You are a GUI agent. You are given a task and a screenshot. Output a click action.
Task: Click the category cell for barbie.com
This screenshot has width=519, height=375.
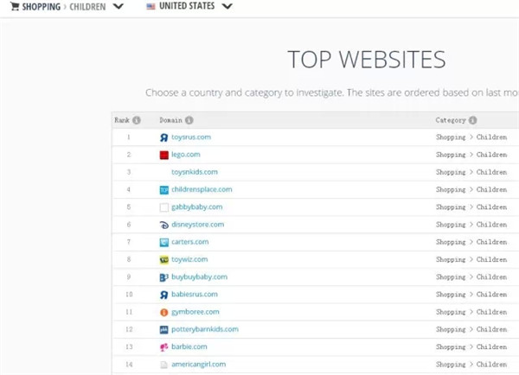(x=471, y=346)
